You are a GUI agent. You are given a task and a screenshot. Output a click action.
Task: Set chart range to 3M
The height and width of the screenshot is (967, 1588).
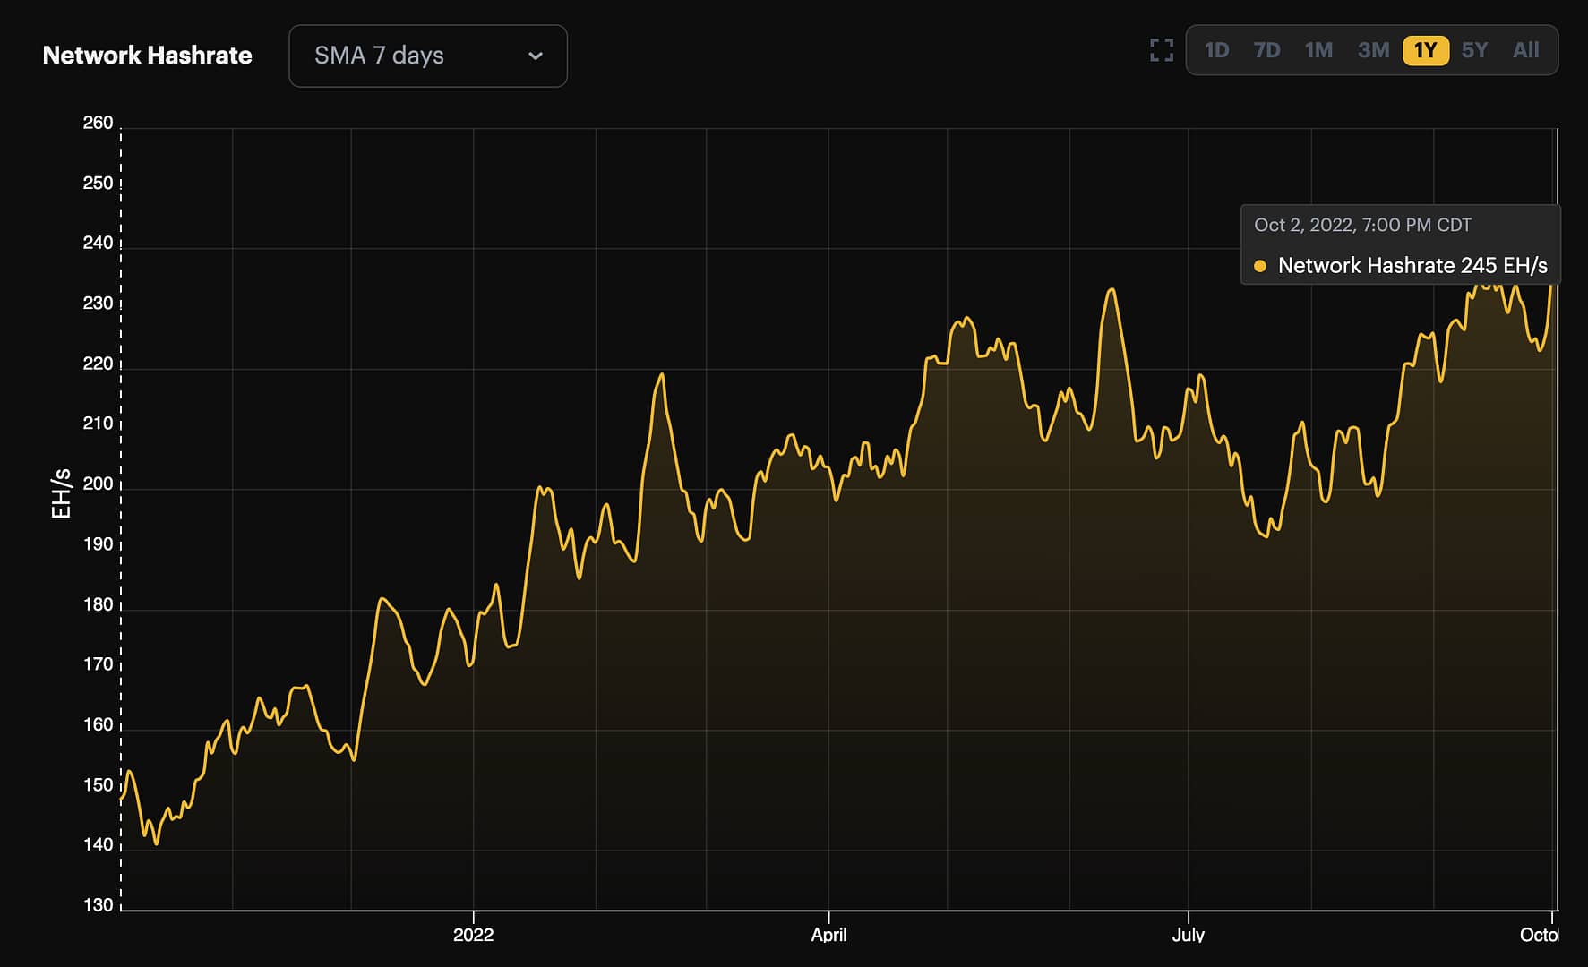coord(1373,50)
